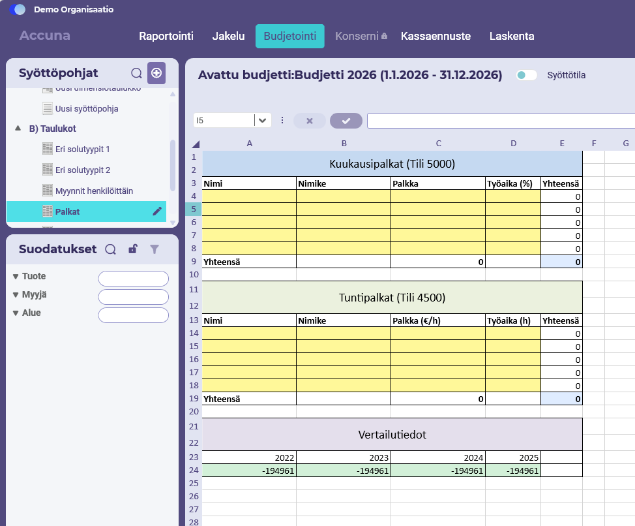The image size is (635, 526).
Task: Collapse the B) Taulukot tree group
Action: 18,128
